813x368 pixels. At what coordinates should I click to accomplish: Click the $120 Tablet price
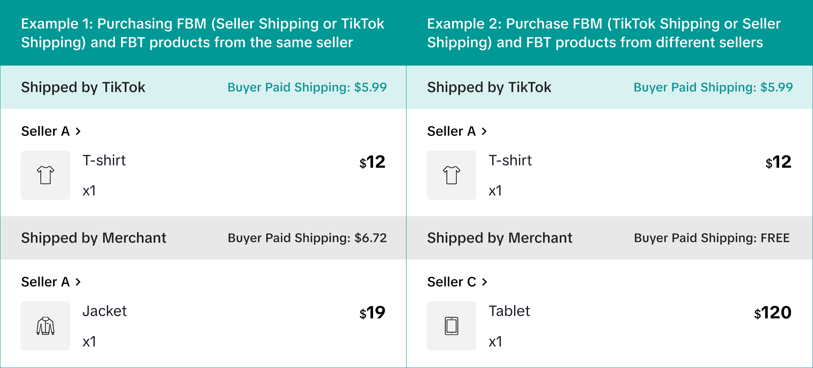(773, 313)
